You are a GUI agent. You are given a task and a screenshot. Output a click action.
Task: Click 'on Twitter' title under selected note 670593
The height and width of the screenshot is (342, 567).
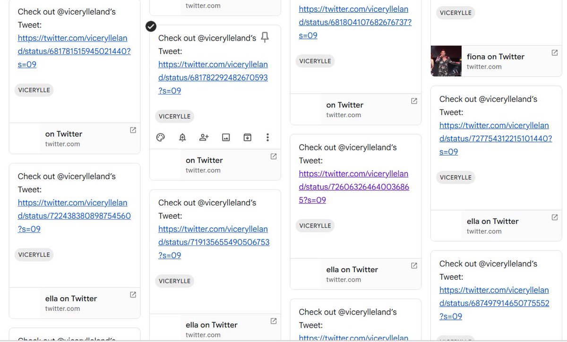204,161
